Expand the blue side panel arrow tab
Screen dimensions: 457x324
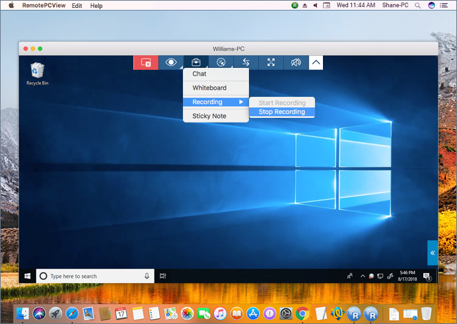(433, 253)
